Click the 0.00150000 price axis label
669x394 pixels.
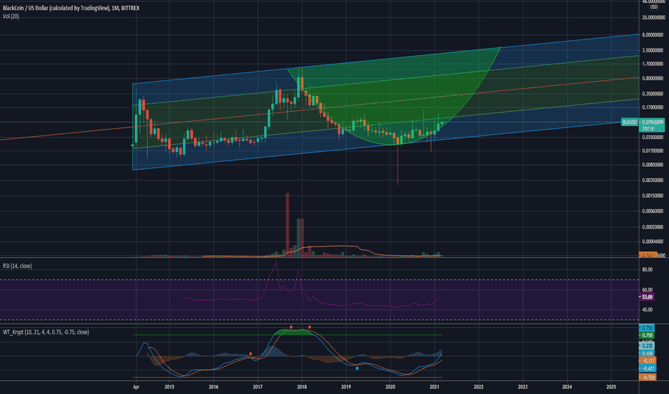click(x=653, y=196)
